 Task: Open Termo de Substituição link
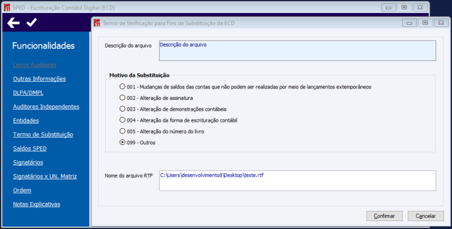click(x=43, y=135)
